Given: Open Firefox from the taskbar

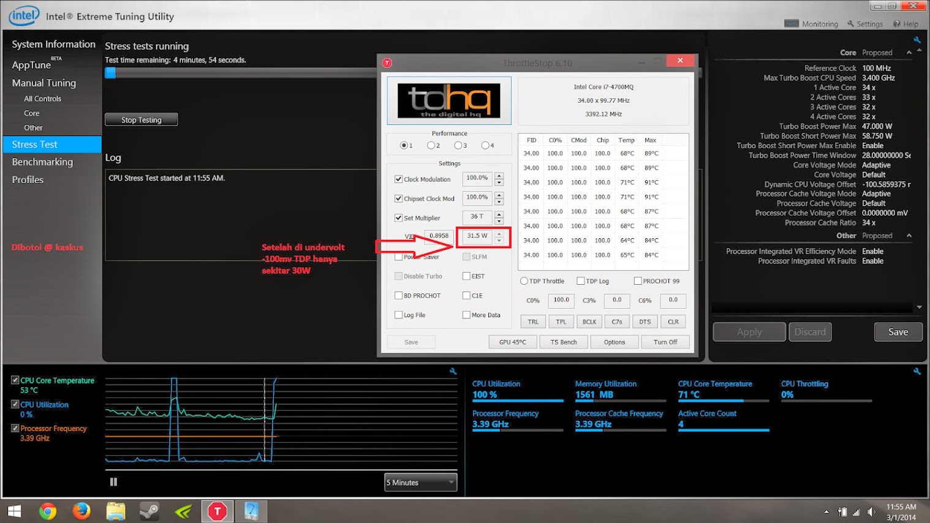Looking at the screenshot, I should tap(81, 511).
